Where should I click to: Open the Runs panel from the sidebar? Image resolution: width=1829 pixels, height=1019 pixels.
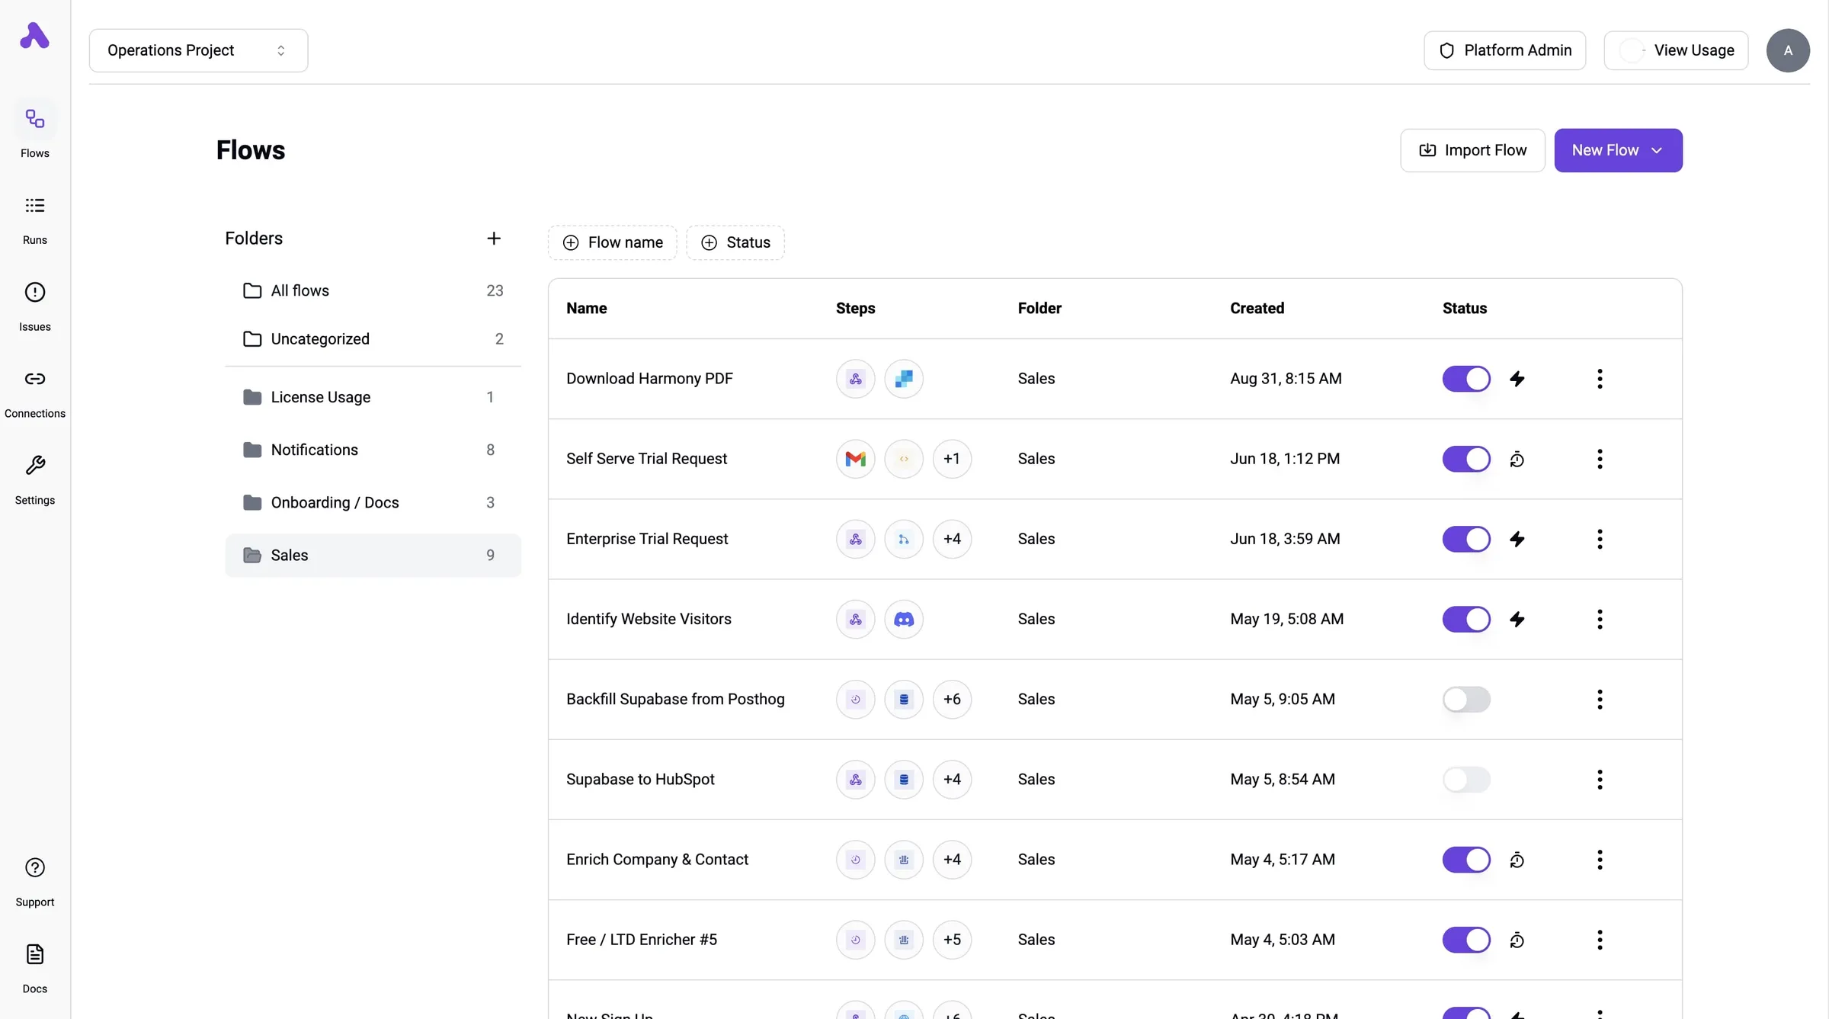[x=34, y=219]
